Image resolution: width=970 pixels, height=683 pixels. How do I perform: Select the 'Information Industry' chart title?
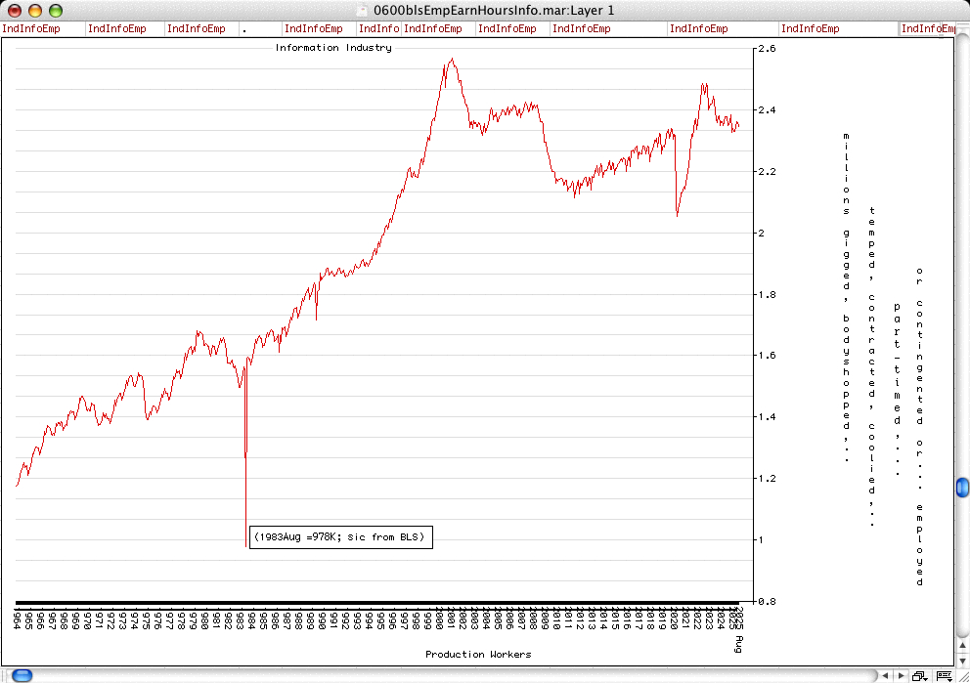[x=333, y=47]
